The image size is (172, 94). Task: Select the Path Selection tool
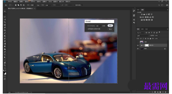pos(5,57)
